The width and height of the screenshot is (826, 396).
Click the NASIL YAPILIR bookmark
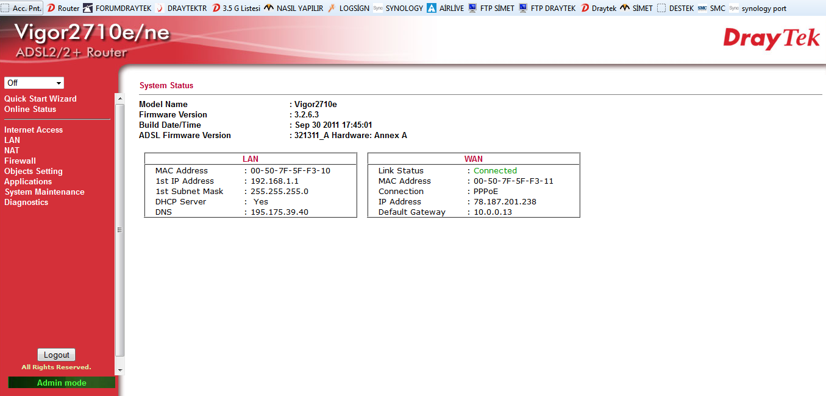point(293,9)
